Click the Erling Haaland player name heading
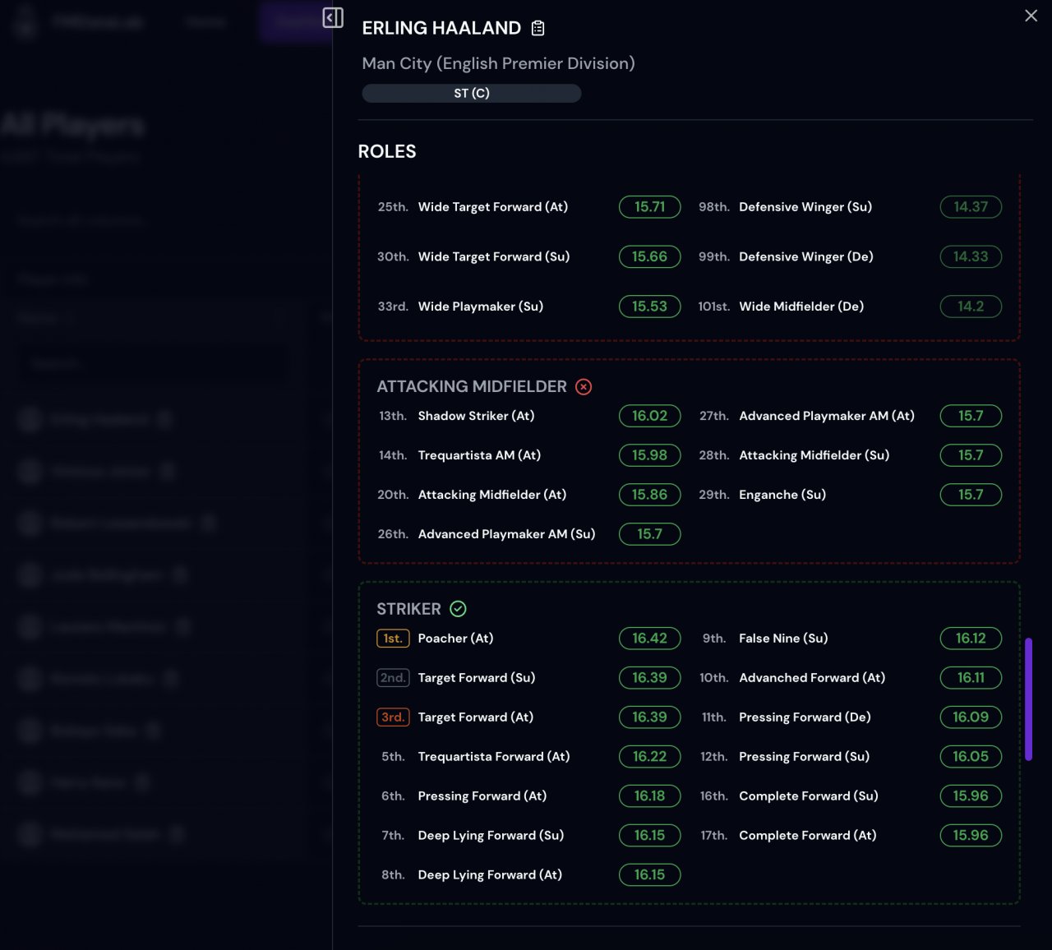 (441, 28)
